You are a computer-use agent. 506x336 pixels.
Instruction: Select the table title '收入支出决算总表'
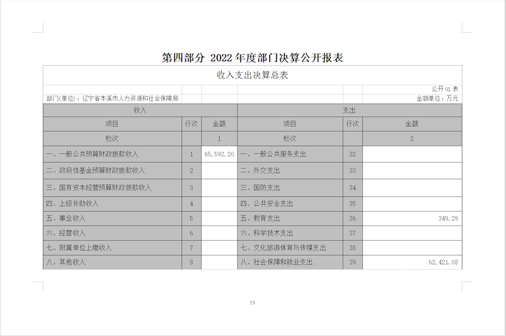(x=252, y=75)
